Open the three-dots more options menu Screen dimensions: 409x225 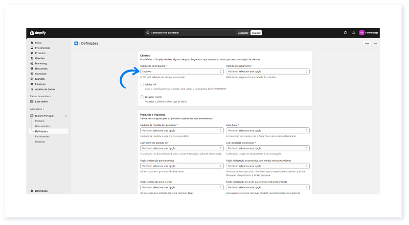[x=375, y=43]
